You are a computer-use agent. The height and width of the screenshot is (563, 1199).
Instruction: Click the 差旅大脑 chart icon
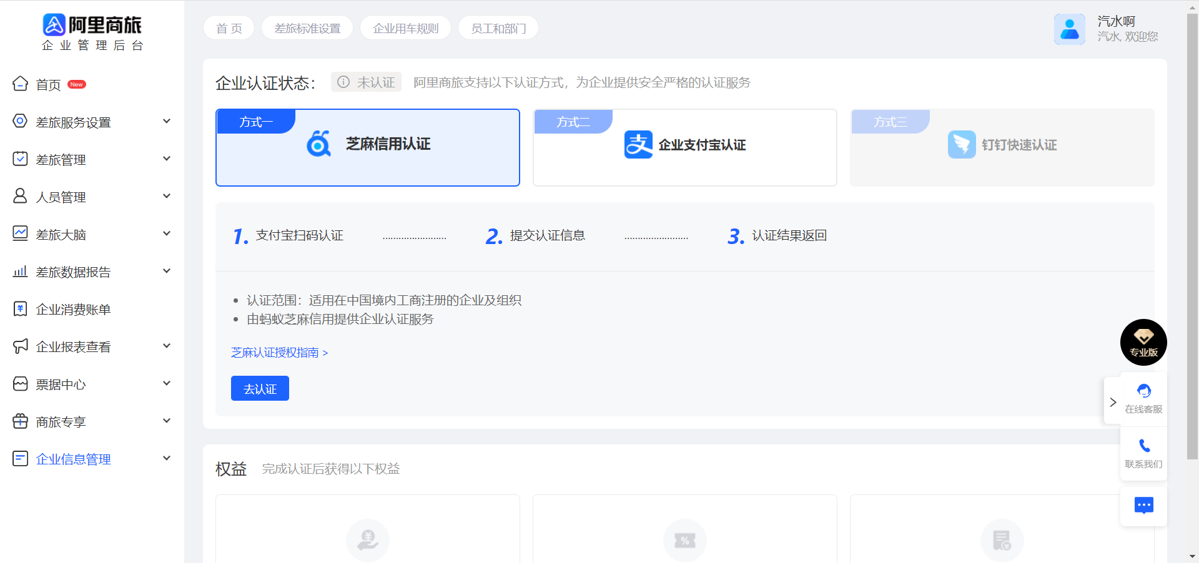click(20, 233)
